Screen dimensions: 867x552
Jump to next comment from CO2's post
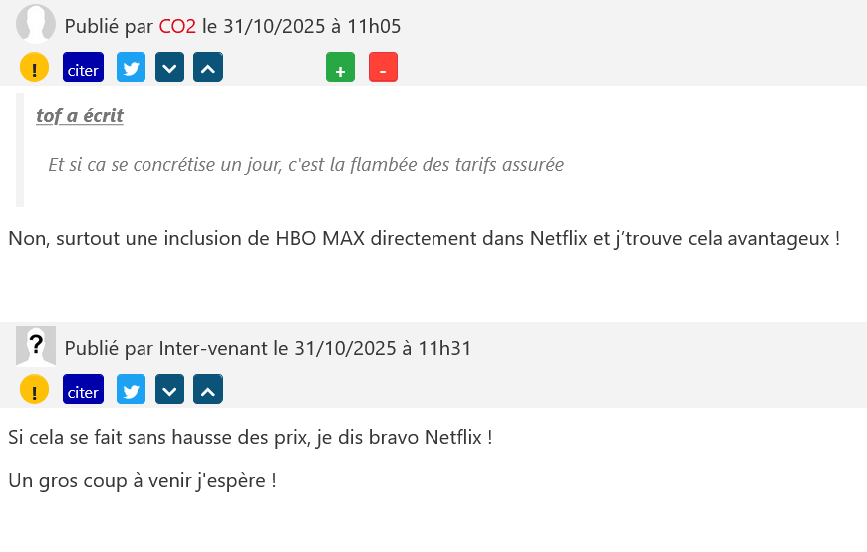tap(170, 68)
